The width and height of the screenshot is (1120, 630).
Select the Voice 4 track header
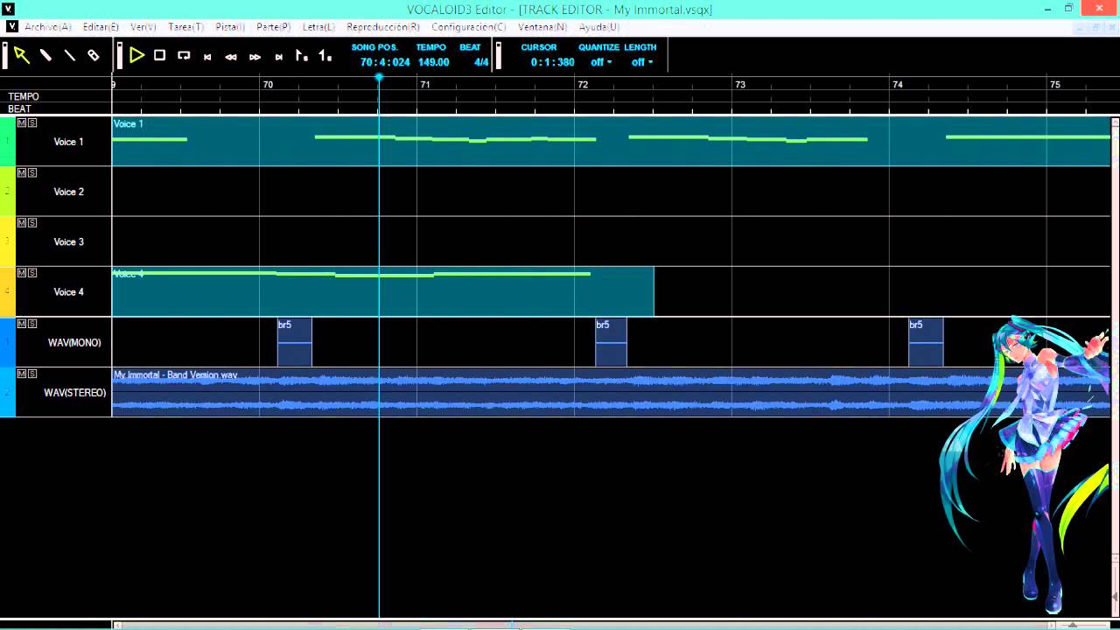[64, 292]
